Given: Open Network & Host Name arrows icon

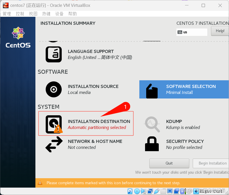Looking at the screenshot, I should pyautogui.click(x=54, y=144).
